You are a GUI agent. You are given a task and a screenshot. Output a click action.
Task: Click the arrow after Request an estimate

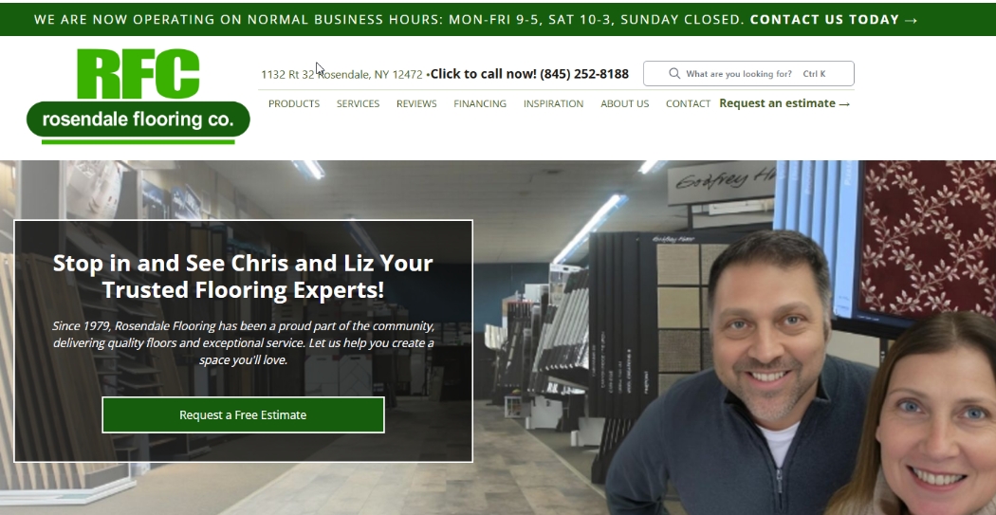[844, 103]
